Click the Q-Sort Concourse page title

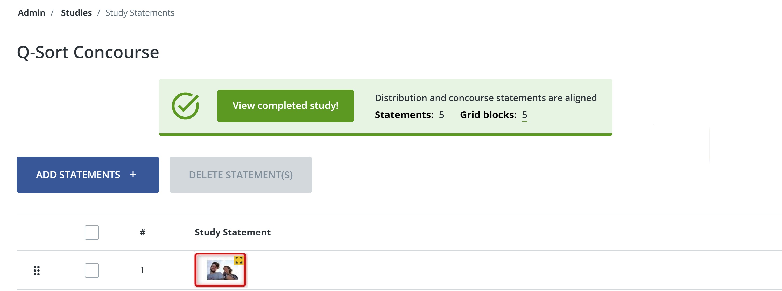pos(88,52)
